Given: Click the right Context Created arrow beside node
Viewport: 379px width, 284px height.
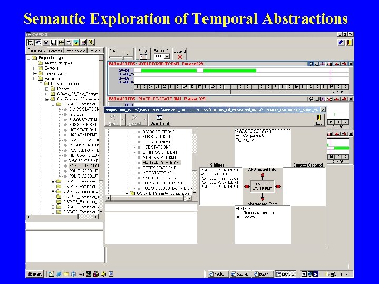Looking at the screenshot, I should tap(278, 187).
